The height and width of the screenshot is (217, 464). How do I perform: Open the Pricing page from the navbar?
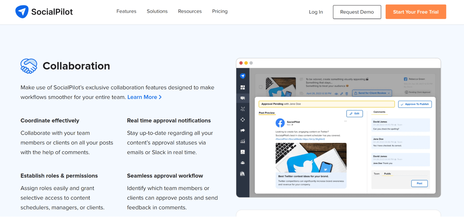point(220,11)
